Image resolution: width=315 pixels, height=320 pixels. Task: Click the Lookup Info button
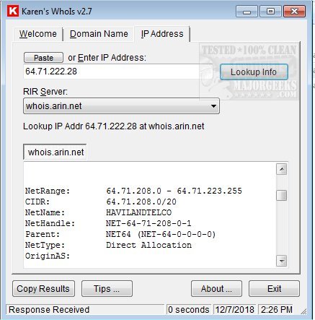tap(254, 72)
